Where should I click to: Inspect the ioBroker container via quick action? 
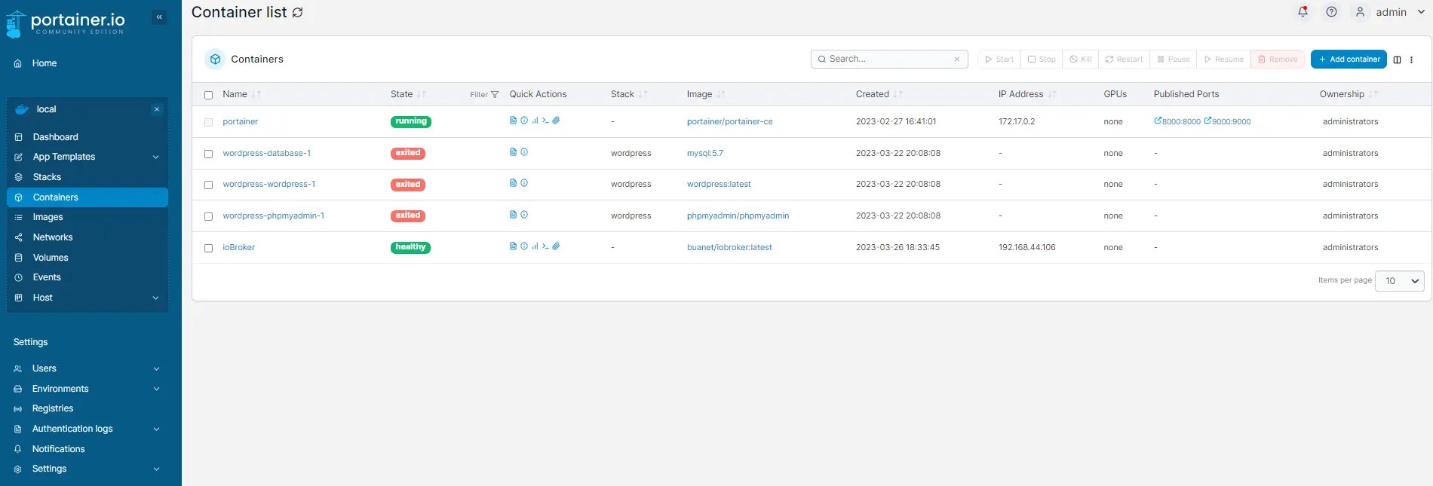click(x=524, y=246)
